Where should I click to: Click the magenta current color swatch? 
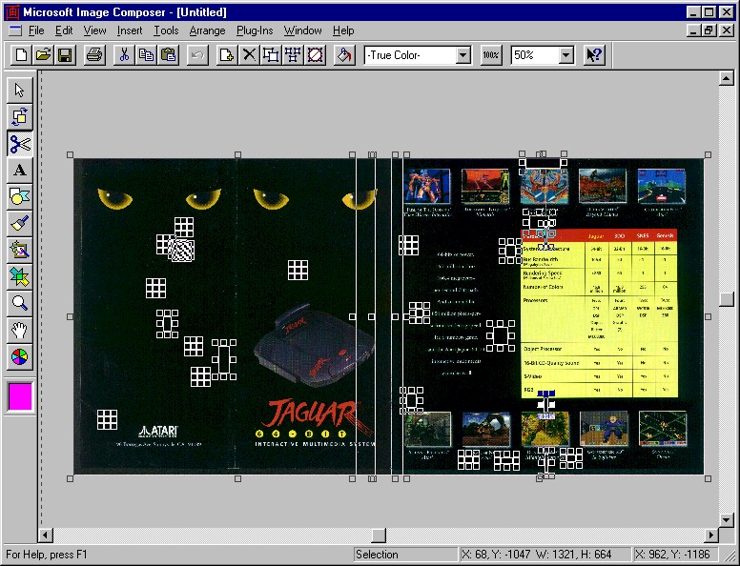[x=20, y=396]
